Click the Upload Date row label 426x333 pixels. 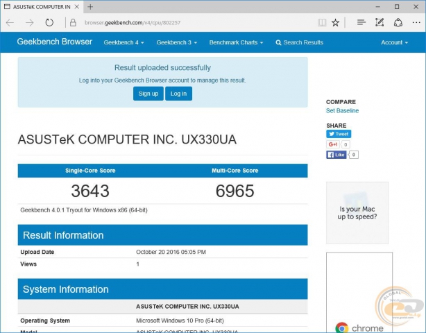[37, 252]
